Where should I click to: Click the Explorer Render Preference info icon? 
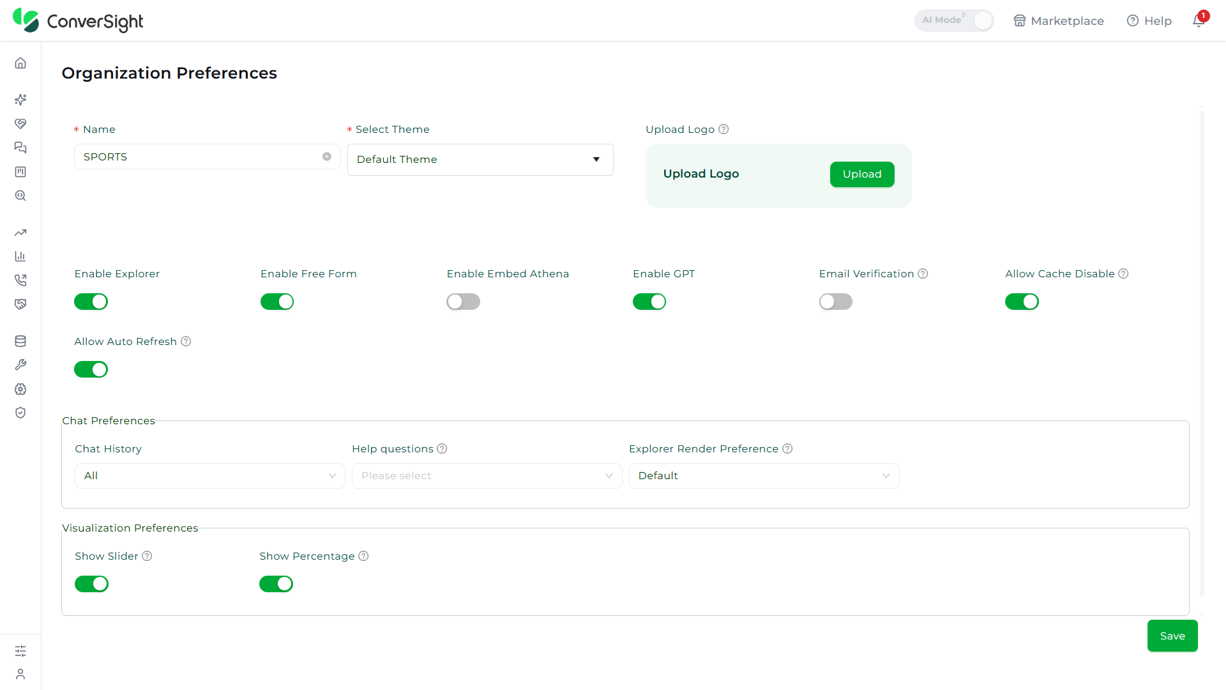click(x=787, y=448)
